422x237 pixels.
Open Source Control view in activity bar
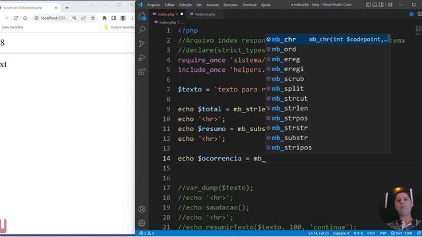tap(142, 43)
